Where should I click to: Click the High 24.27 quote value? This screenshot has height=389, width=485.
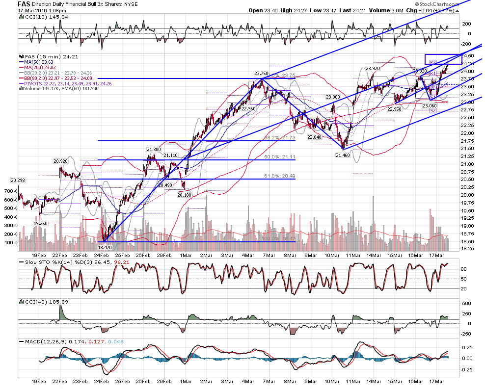pyautogui.click(x=294, y=10)
